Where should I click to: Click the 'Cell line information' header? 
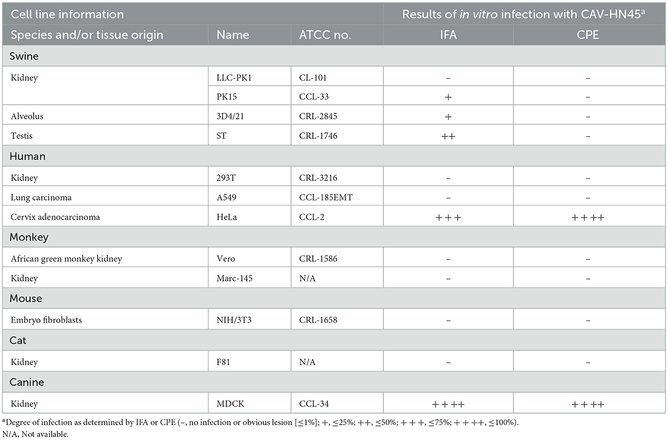[67, 14]
